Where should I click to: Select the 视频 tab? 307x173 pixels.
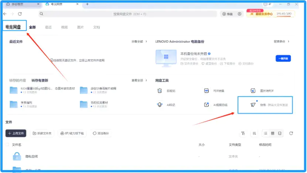pyautogui.click(x=64, y=27)
